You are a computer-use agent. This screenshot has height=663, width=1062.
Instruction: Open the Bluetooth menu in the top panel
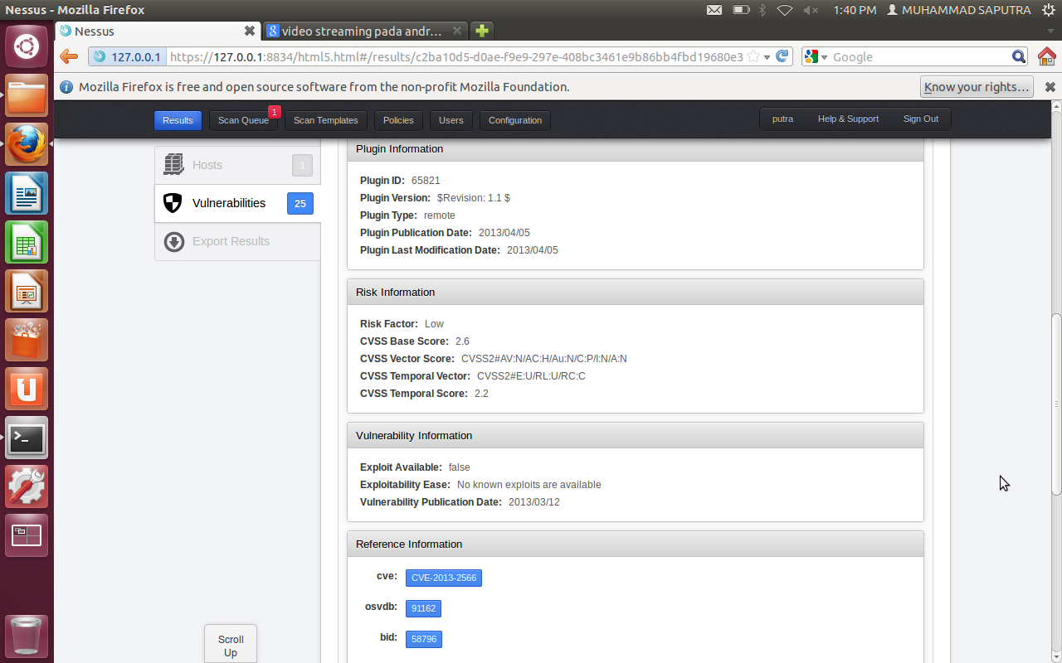(762, 10)
